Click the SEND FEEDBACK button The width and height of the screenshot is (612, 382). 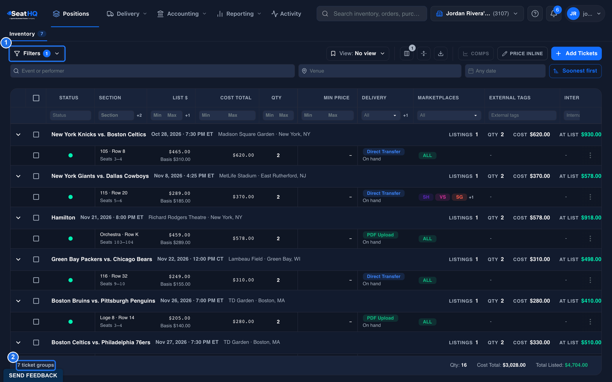pos(33,376)
